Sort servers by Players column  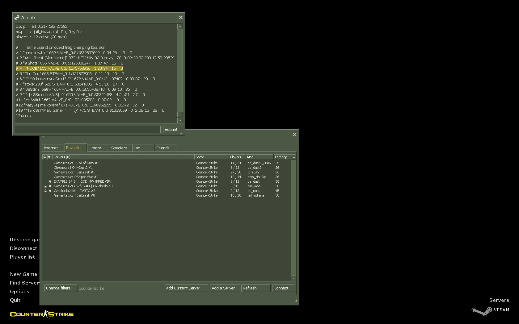pyautogui.click(x=237, y=157)
